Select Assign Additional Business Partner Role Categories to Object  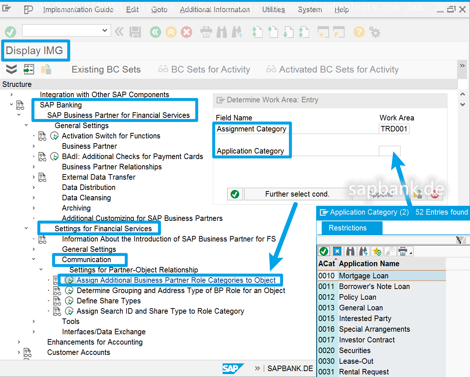point(176,280)
